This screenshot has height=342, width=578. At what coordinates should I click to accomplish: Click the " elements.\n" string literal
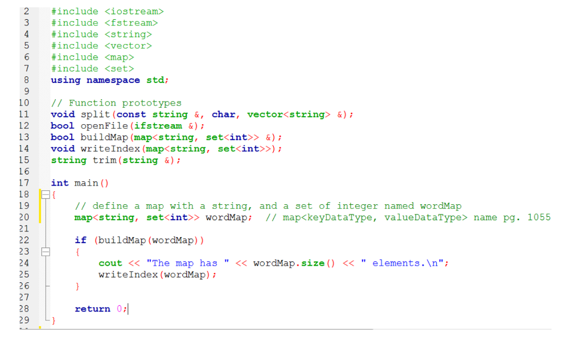pos(402,263)
